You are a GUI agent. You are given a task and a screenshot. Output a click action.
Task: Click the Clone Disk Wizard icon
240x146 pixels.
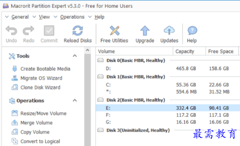click(15, 87)
